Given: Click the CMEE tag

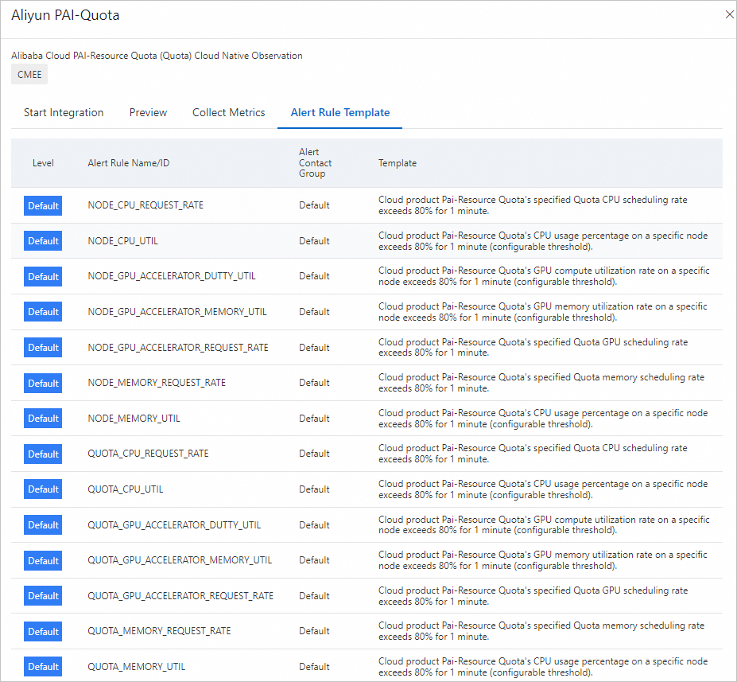Looking at the screenshot, I should tap(29, 74).
